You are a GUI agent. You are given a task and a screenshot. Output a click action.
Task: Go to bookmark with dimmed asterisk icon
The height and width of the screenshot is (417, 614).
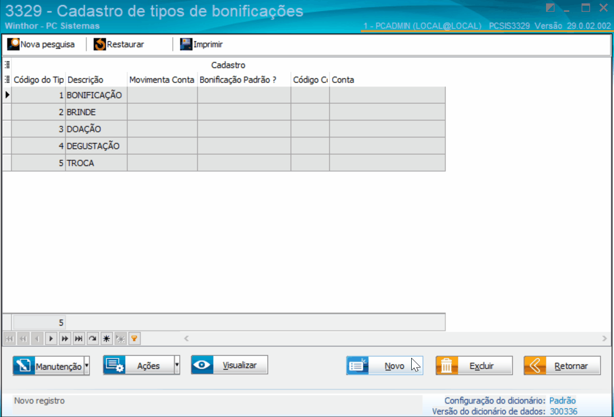click(x=120, y=339)
